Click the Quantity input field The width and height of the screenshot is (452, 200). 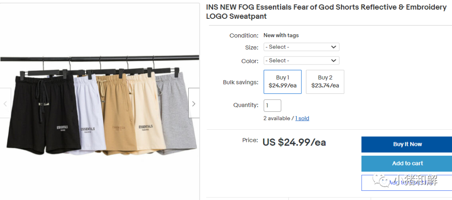(272, 105)
